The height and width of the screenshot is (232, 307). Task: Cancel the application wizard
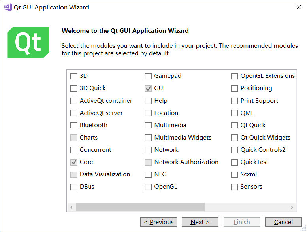(283, 222)
